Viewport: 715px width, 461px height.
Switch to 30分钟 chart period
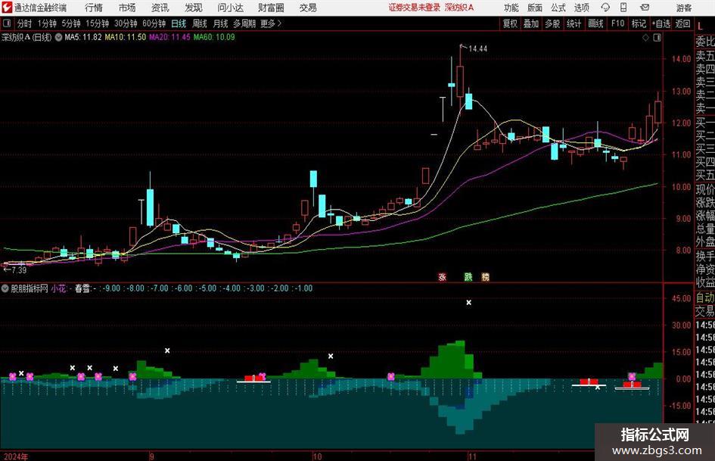[126, 23]
